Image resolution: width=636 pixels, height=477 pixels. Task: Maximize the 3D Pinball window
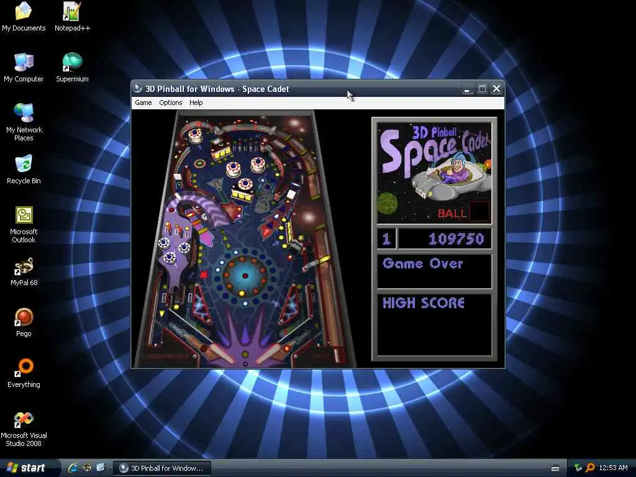pos(482,89)
